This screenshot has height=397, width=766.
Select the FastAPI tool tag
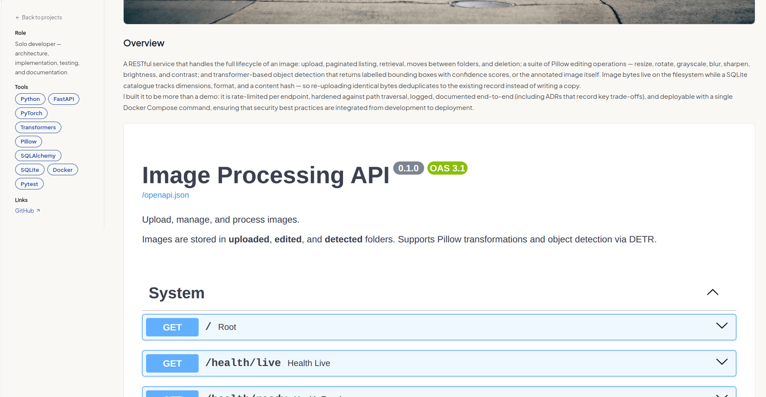pos(64,99)
